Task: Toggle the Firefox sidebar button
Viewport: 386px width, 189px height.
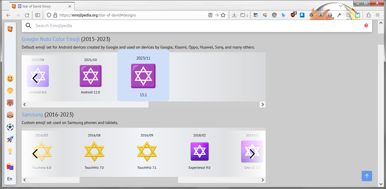Action: (38, 15)
